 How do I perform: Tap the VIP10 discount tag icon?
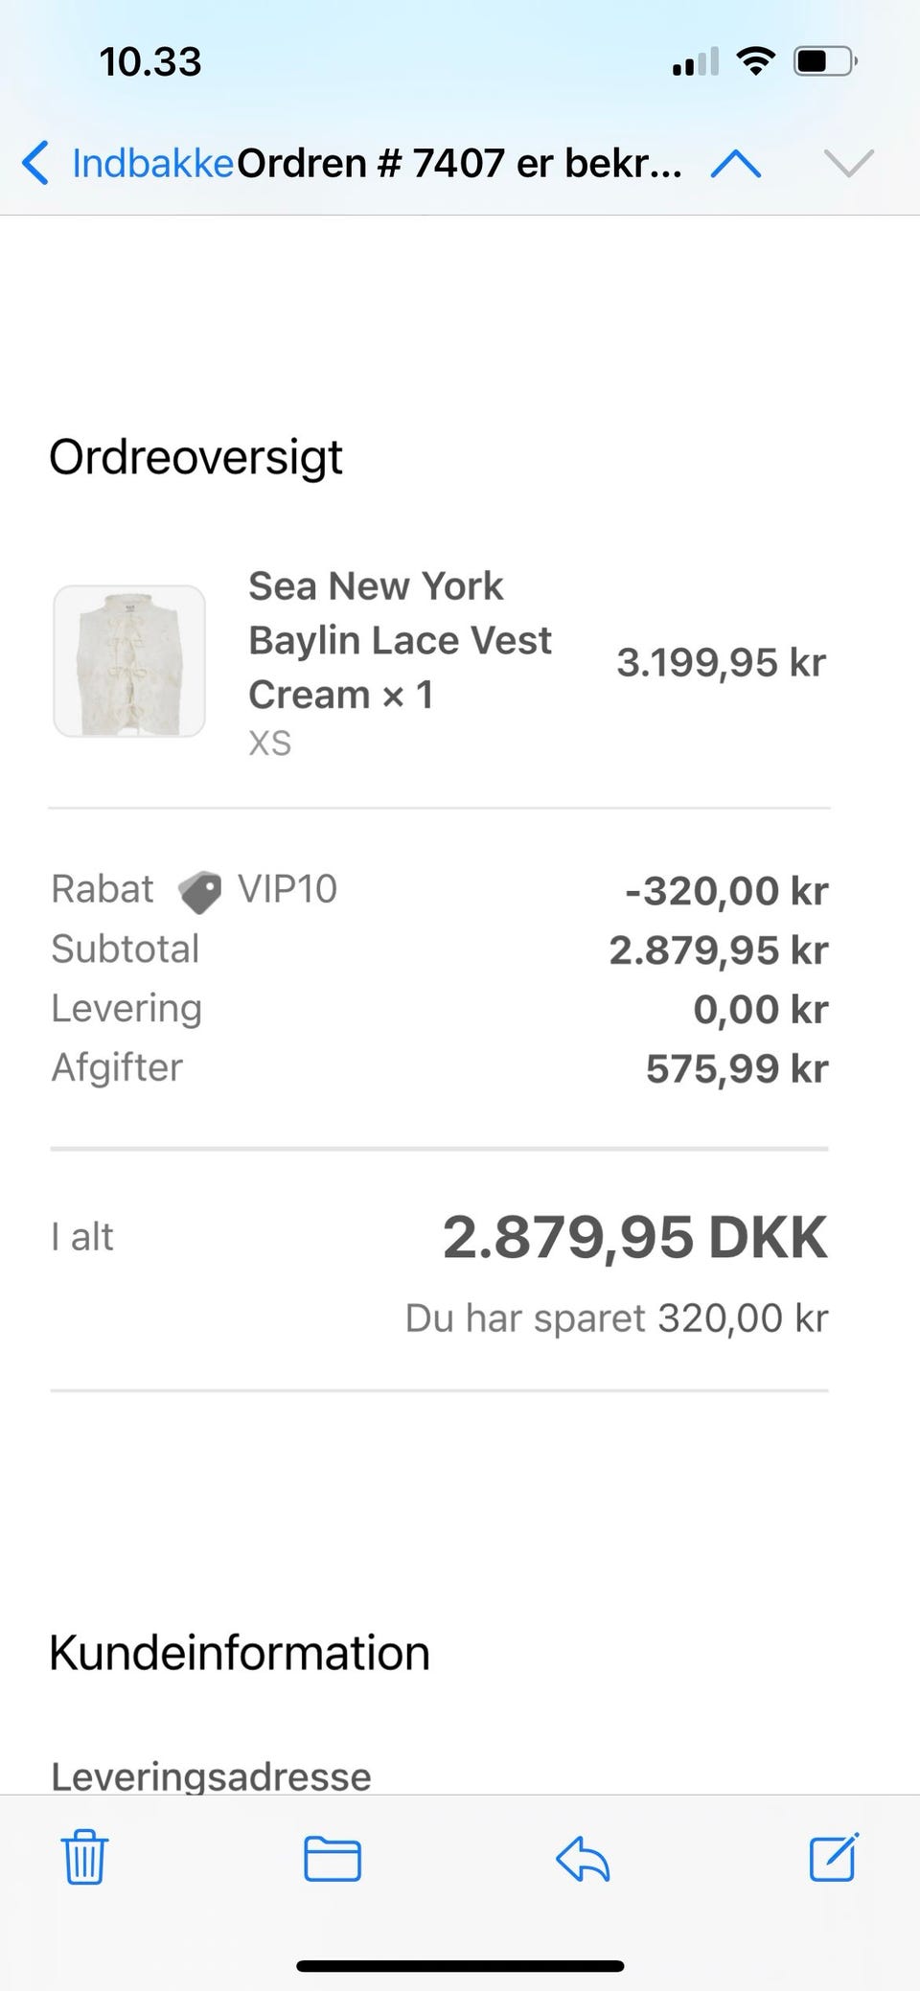[199, 892]
